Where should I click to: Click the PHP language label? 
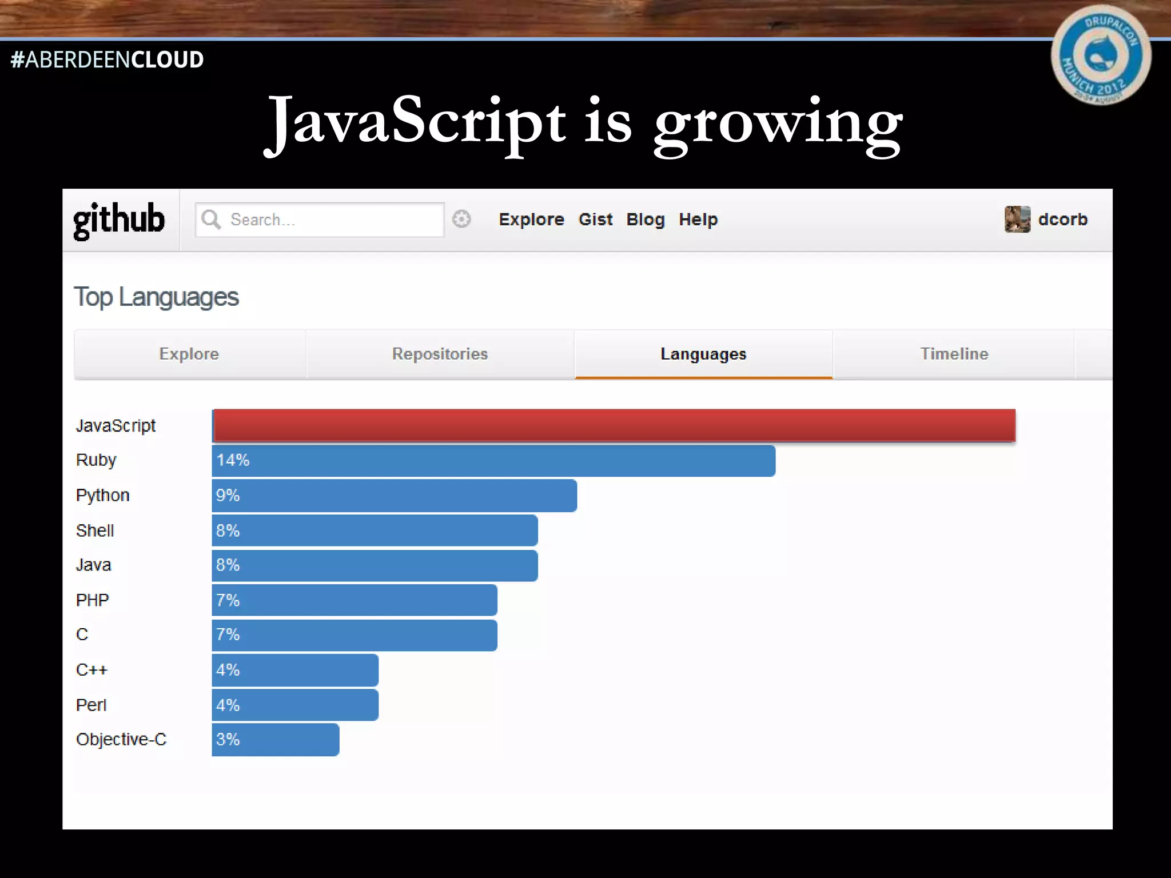point(92,600)
